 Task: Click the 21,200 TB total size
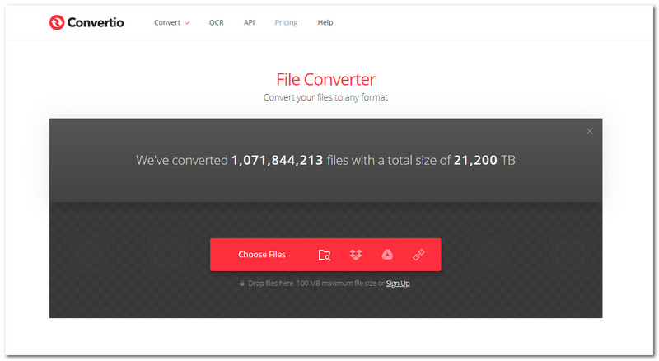[484, 160]
